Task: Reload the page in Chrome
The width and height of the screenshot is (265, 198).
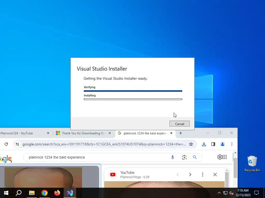Action: point(6,144)
